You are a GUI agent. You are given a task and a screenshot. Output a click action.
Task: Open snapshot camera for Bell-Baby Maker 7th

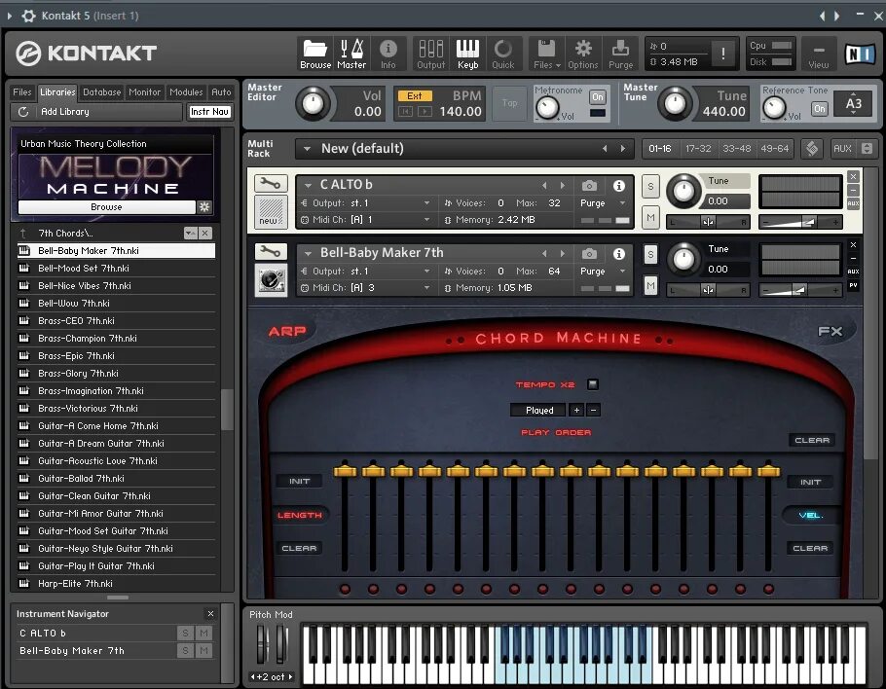(589, 254)
